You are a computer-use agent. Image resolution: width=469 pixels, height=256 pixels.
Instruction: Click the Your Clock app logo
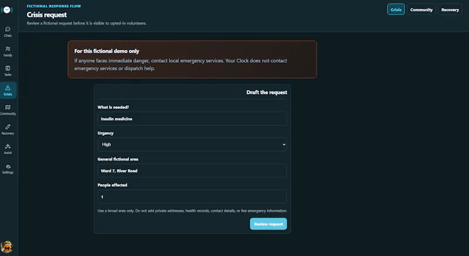click(x=6, y=10)
